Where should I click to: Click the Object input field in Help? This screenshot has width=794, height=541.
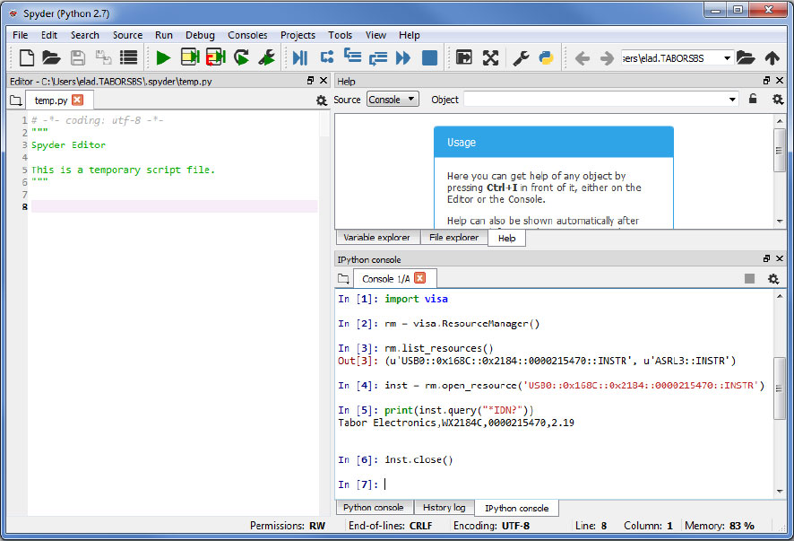point(595,100)
